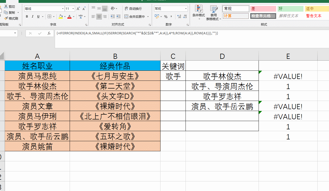Apply cell borders using the borders icon
Viewport: 329px width, 191px height.
pos(50,17)
